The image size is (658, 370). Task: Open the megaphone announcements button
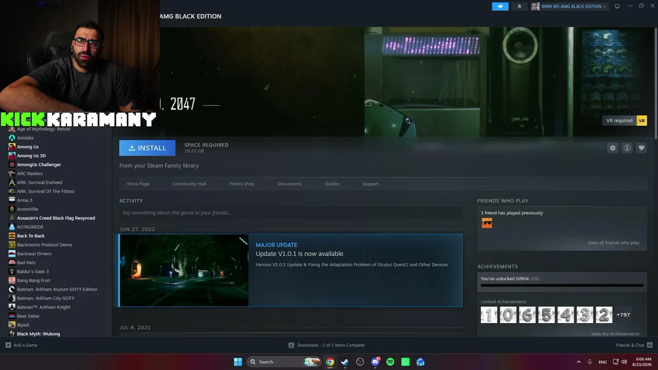500,6
